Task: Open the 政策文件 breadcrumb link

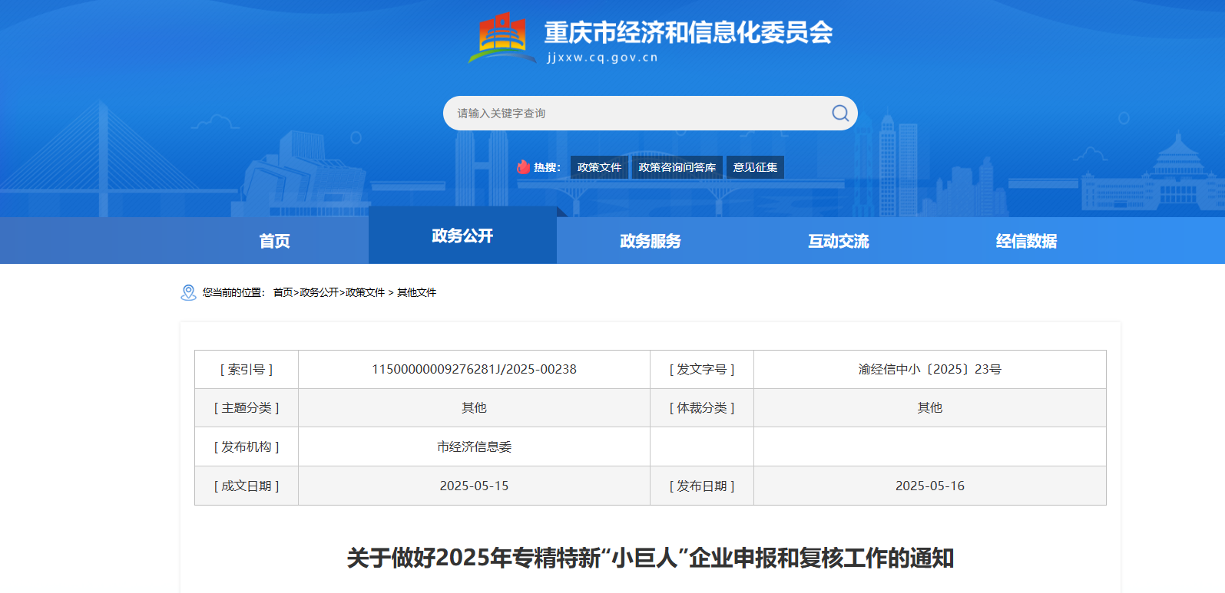Action: tap(365, 292)
